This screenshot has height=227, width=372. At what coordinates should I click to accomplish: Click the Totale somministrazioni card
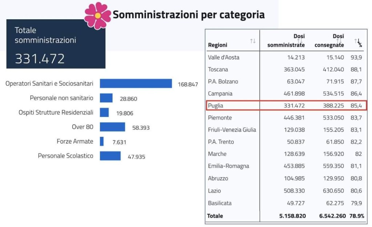[x=56, y=44]
